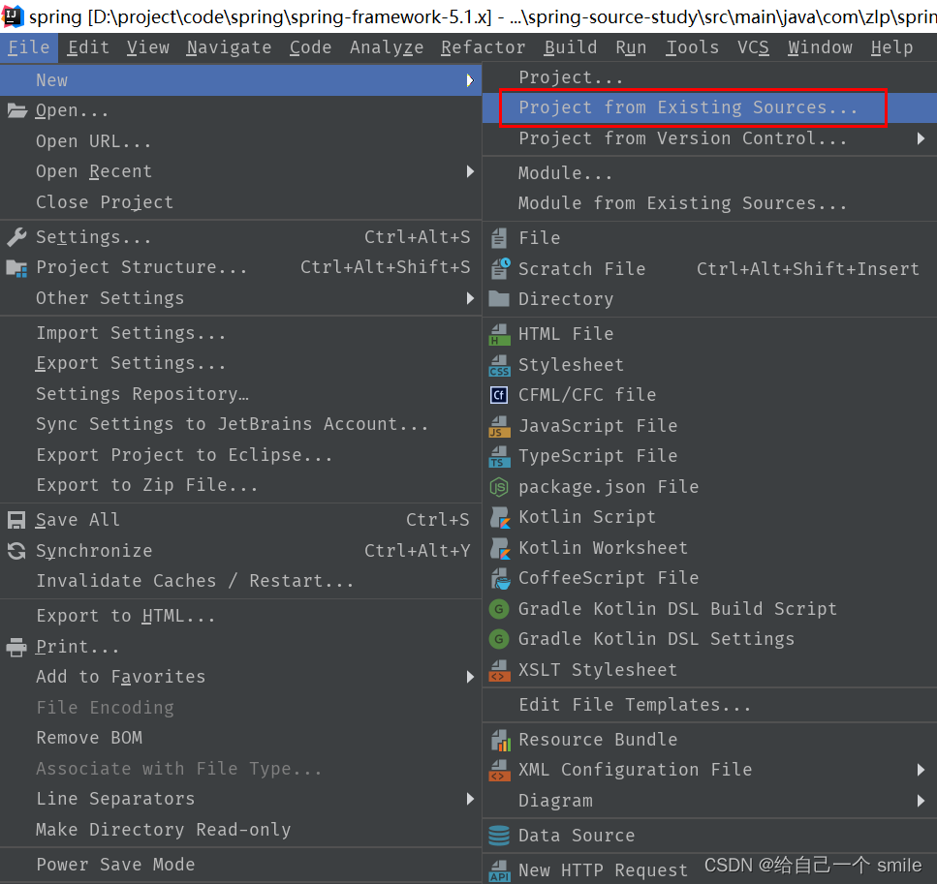This screenshot has width=937, height=884.
Task: Click the Open folder icon
Action: (x=16, y=110)
